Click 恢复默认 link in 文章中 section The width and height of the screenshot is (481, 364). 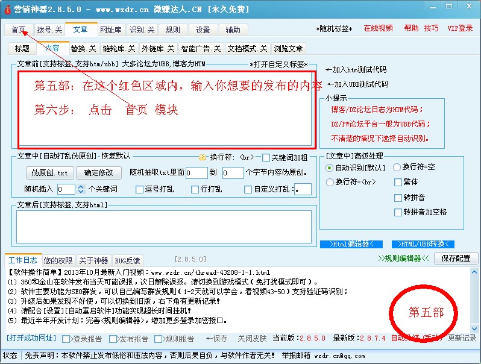[116, 155]
